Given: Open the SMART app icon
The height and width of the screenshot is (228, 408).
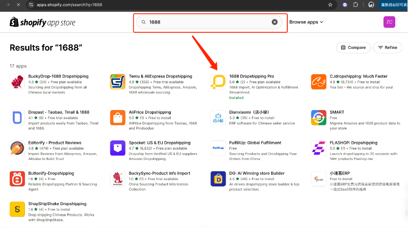Looking at the screenshot, I should [318, 117].
